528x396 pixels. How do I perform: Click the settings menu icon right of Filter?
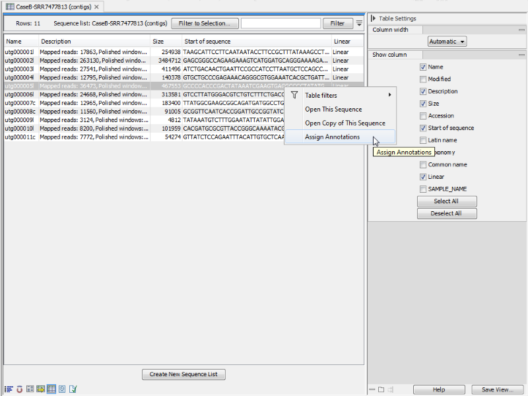pos(358,22)
